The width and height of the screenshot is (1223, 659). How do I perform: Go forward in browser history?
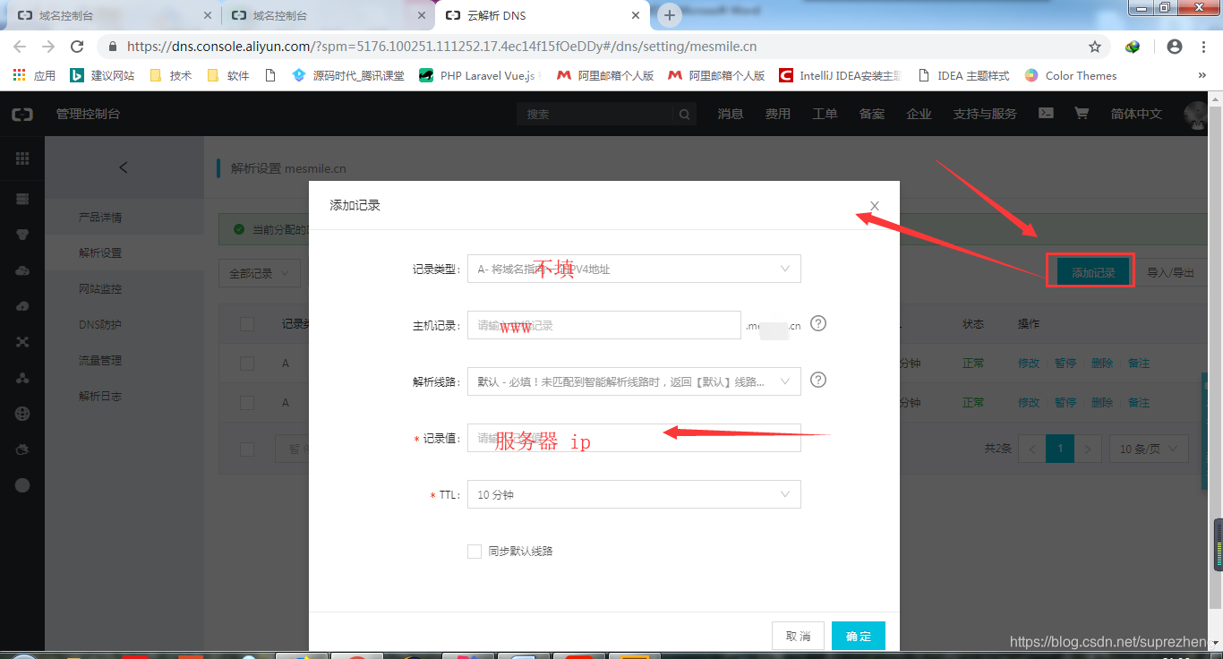[x=48, y=47]
